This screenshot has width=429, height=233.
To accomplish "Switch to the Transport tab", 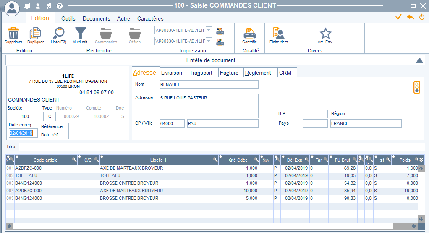I will click(203, 73).
